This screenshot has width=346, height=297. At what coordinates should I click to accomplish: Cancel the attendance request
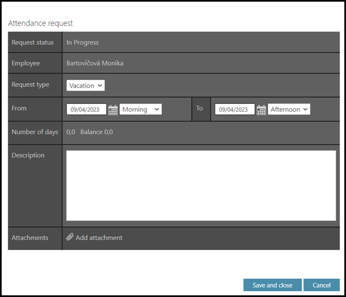(321, 285)
